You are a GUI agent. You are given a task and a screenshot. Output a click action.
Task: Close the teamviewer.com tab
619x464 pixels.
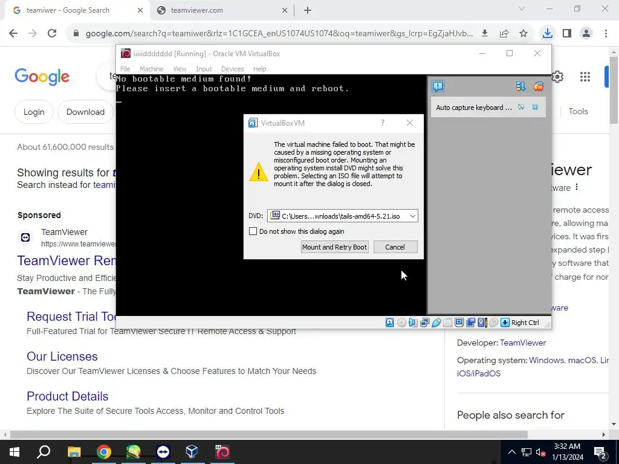click(x=284, y=10)
